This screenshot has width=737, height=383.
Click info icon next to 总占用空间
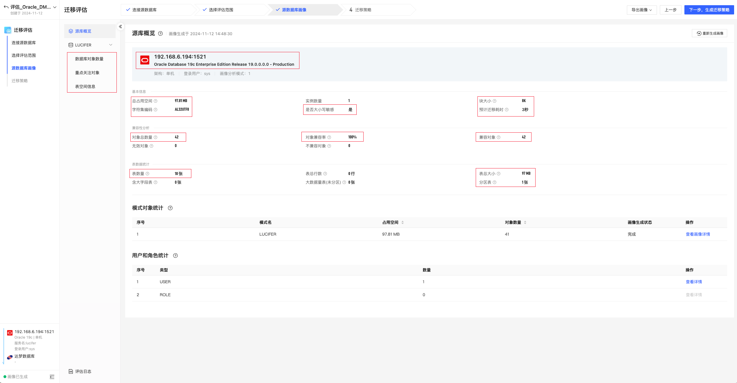(x=155, y=101)
